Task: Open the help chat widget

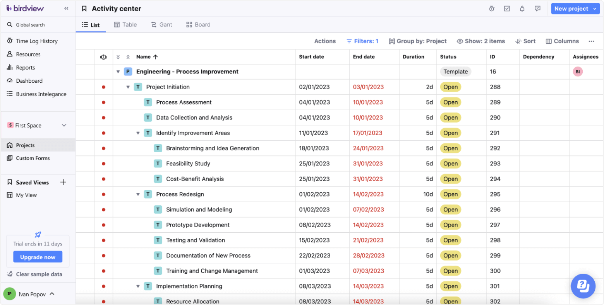Action: 583,286
